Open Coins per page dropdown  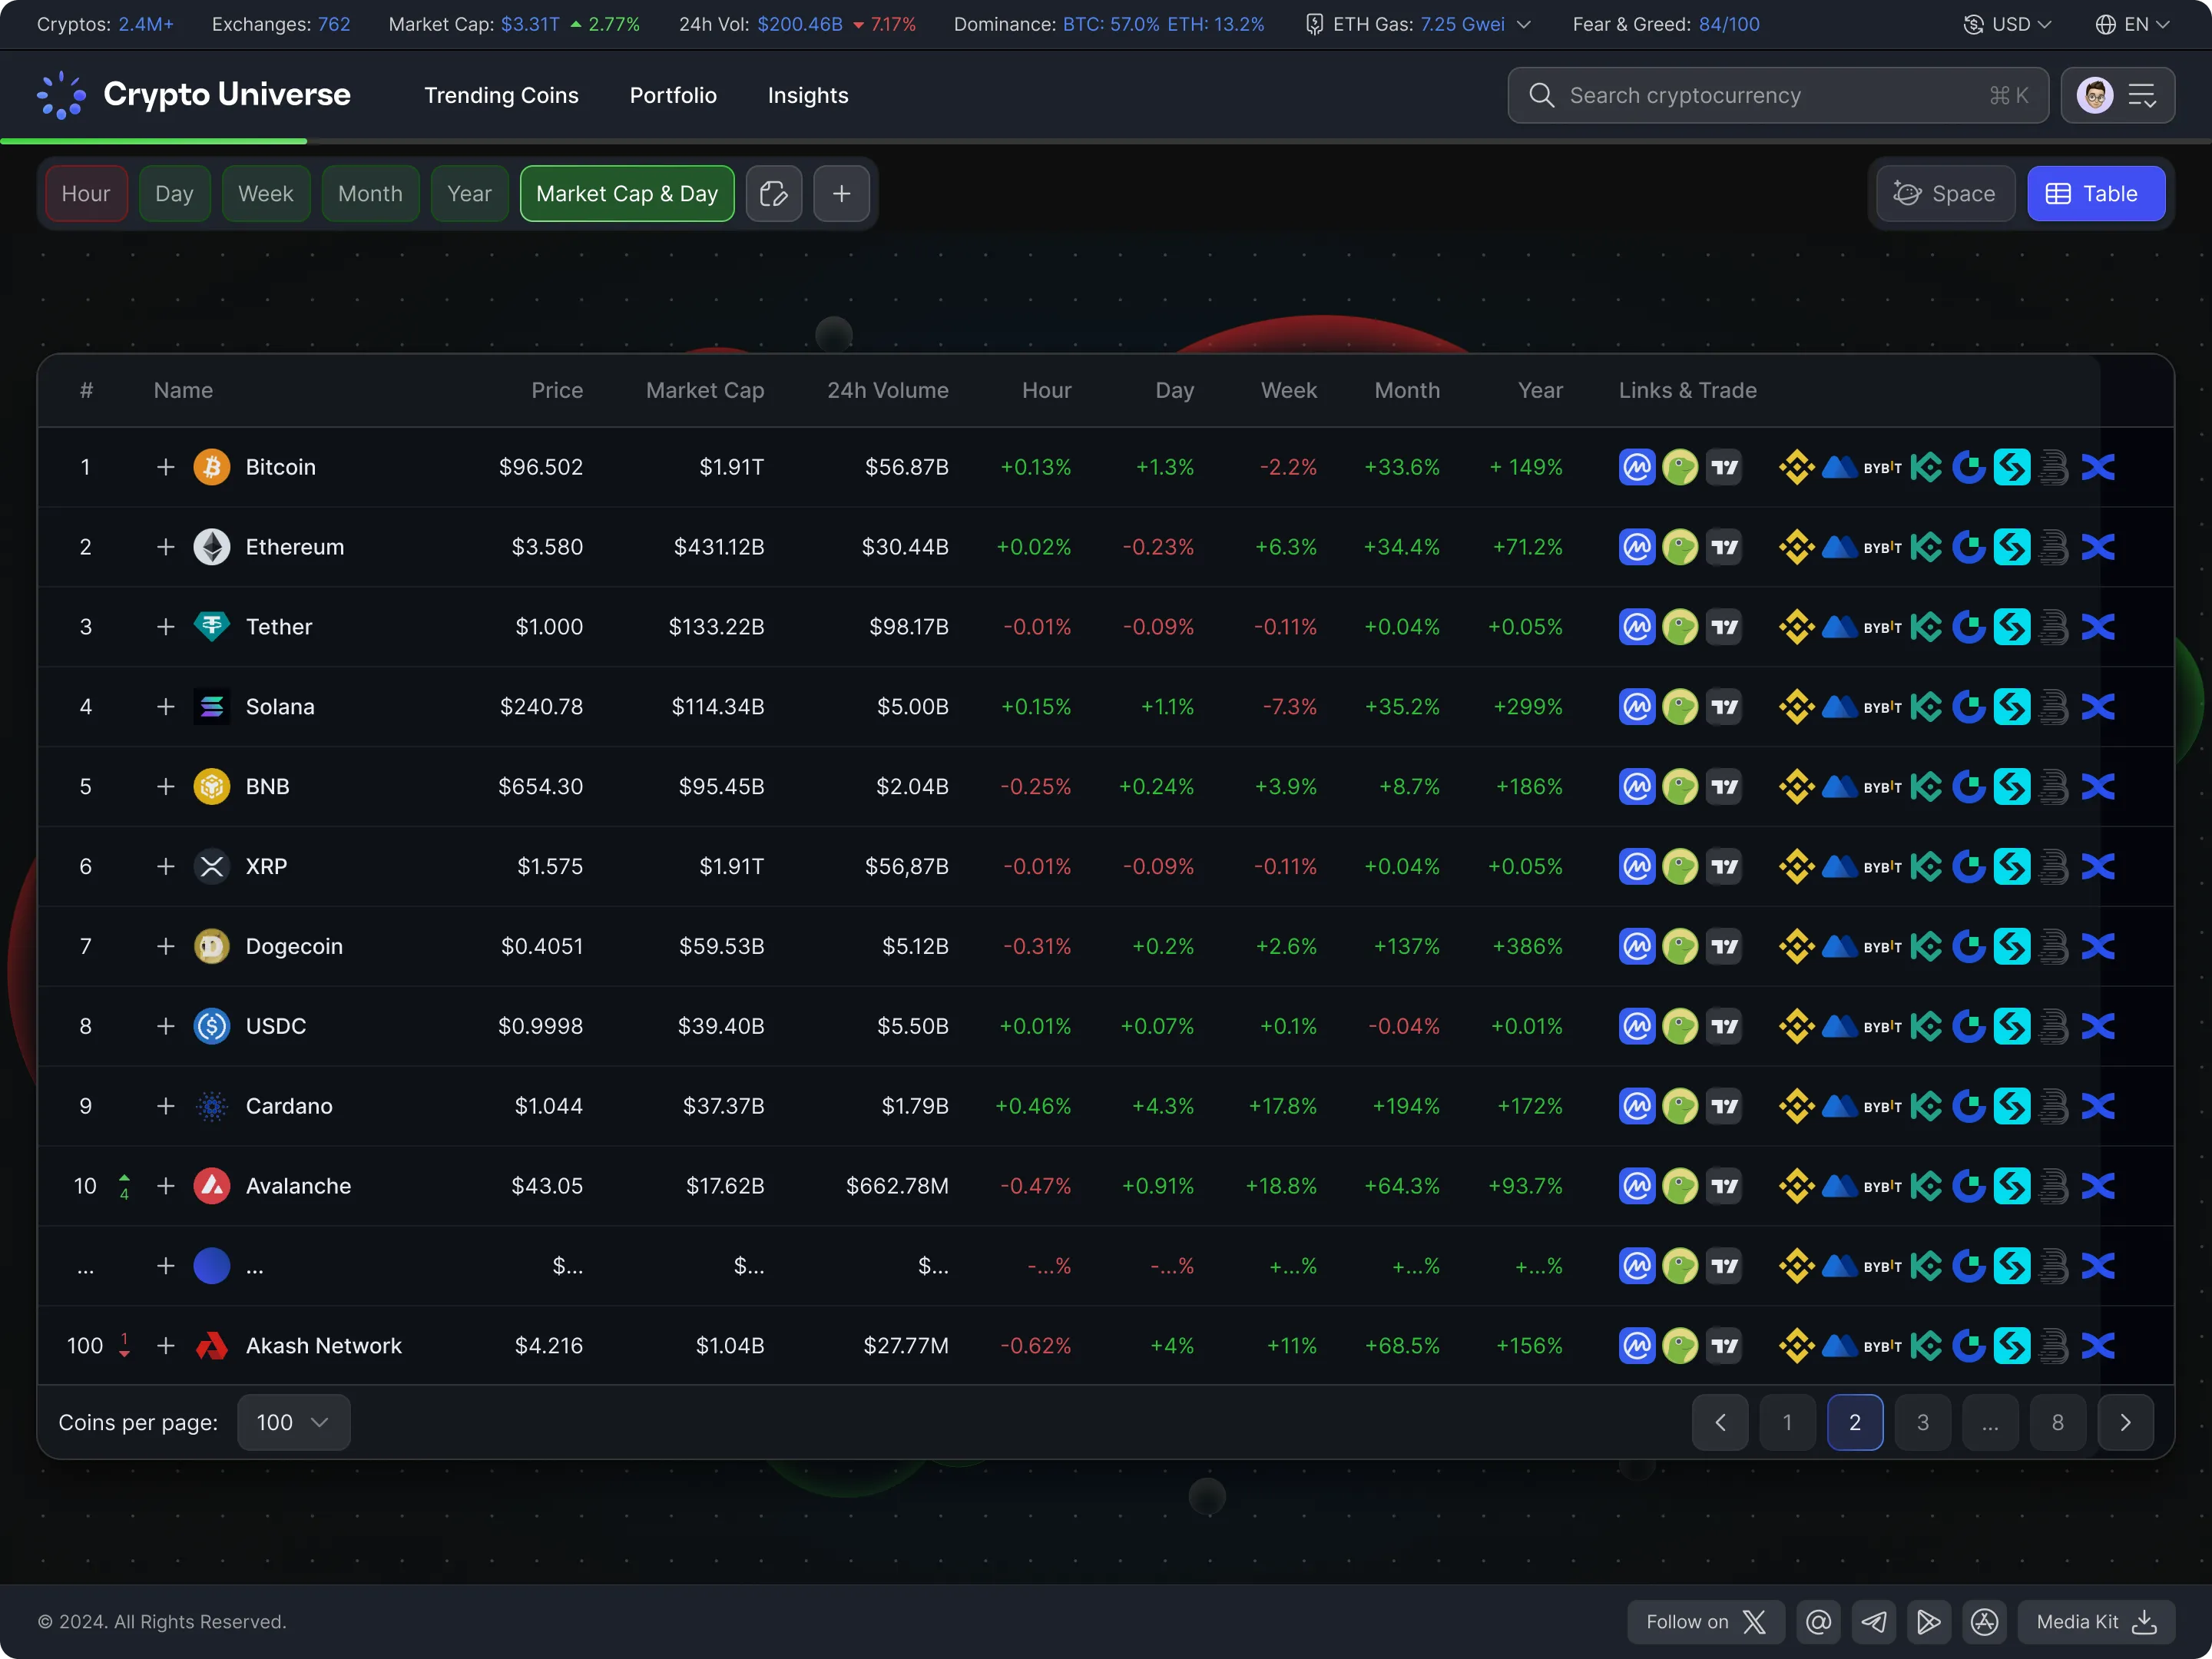(293, 1422)
